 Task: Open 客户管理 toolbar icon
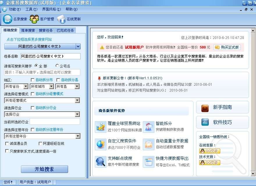point(34,19)
